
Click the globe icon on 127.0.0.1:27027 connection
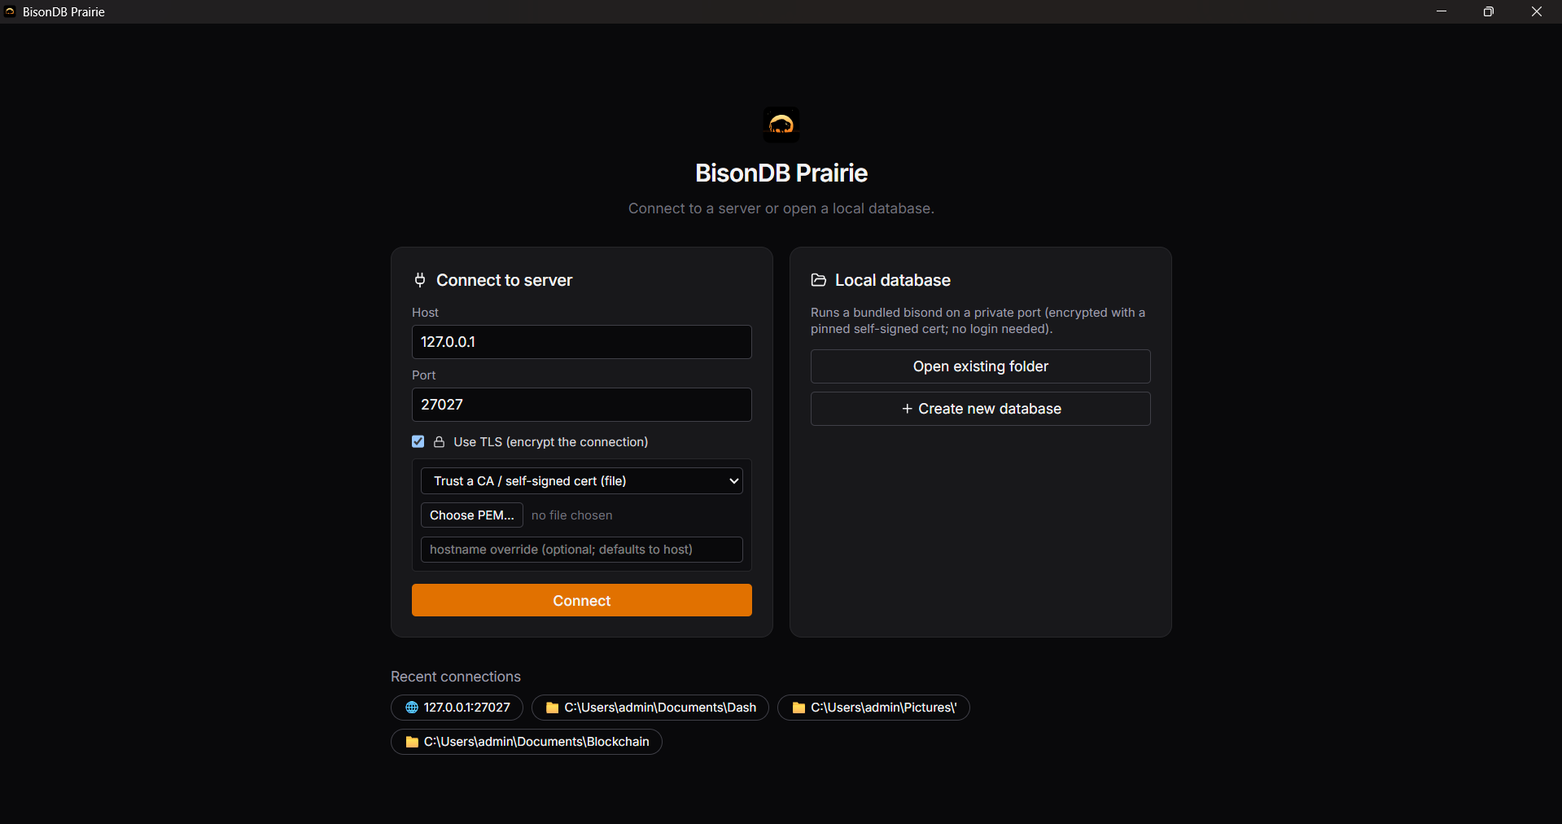coord(412,708)
